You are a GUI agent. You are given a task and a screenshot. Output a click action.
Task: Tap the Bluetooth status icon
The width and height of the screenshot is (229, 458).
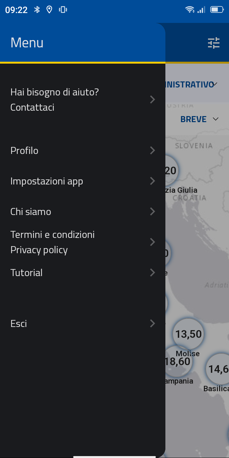tap(37, 10)
